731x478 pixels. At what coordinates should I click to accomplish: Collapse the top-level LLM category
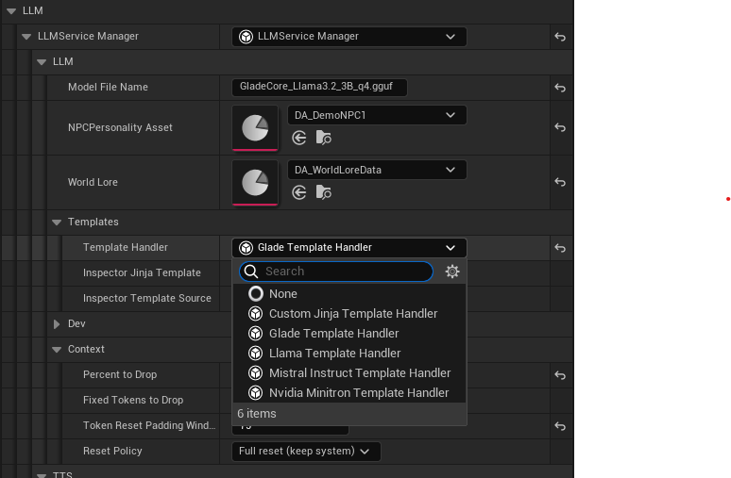pyautogui.click(x=11, y=10)
